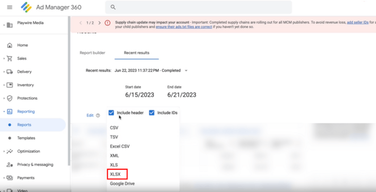This screenshot has width=376, height=192.
Task: Open Home via house icon
Action: pos(10,45)
